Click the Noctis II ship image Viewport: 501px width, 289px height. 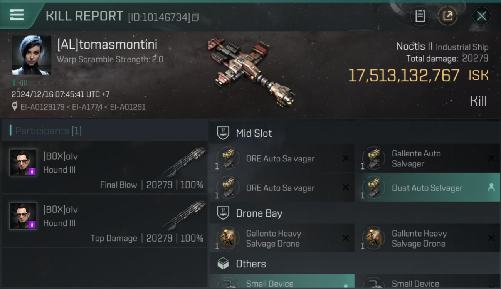point(250,71)
